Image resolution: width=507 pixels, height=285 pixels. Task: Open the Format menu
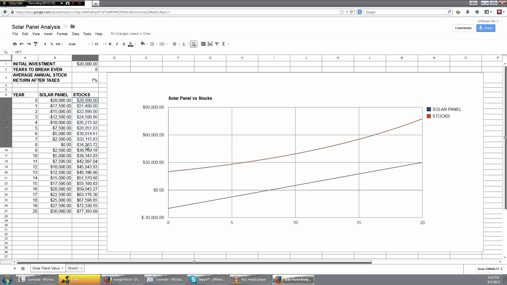click(62, 34)
